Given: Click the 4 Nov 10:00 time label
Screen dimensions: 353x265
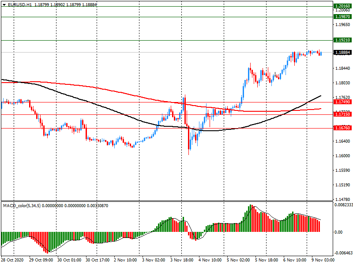Looking at the screenshot, I should [x=210, y=260].
